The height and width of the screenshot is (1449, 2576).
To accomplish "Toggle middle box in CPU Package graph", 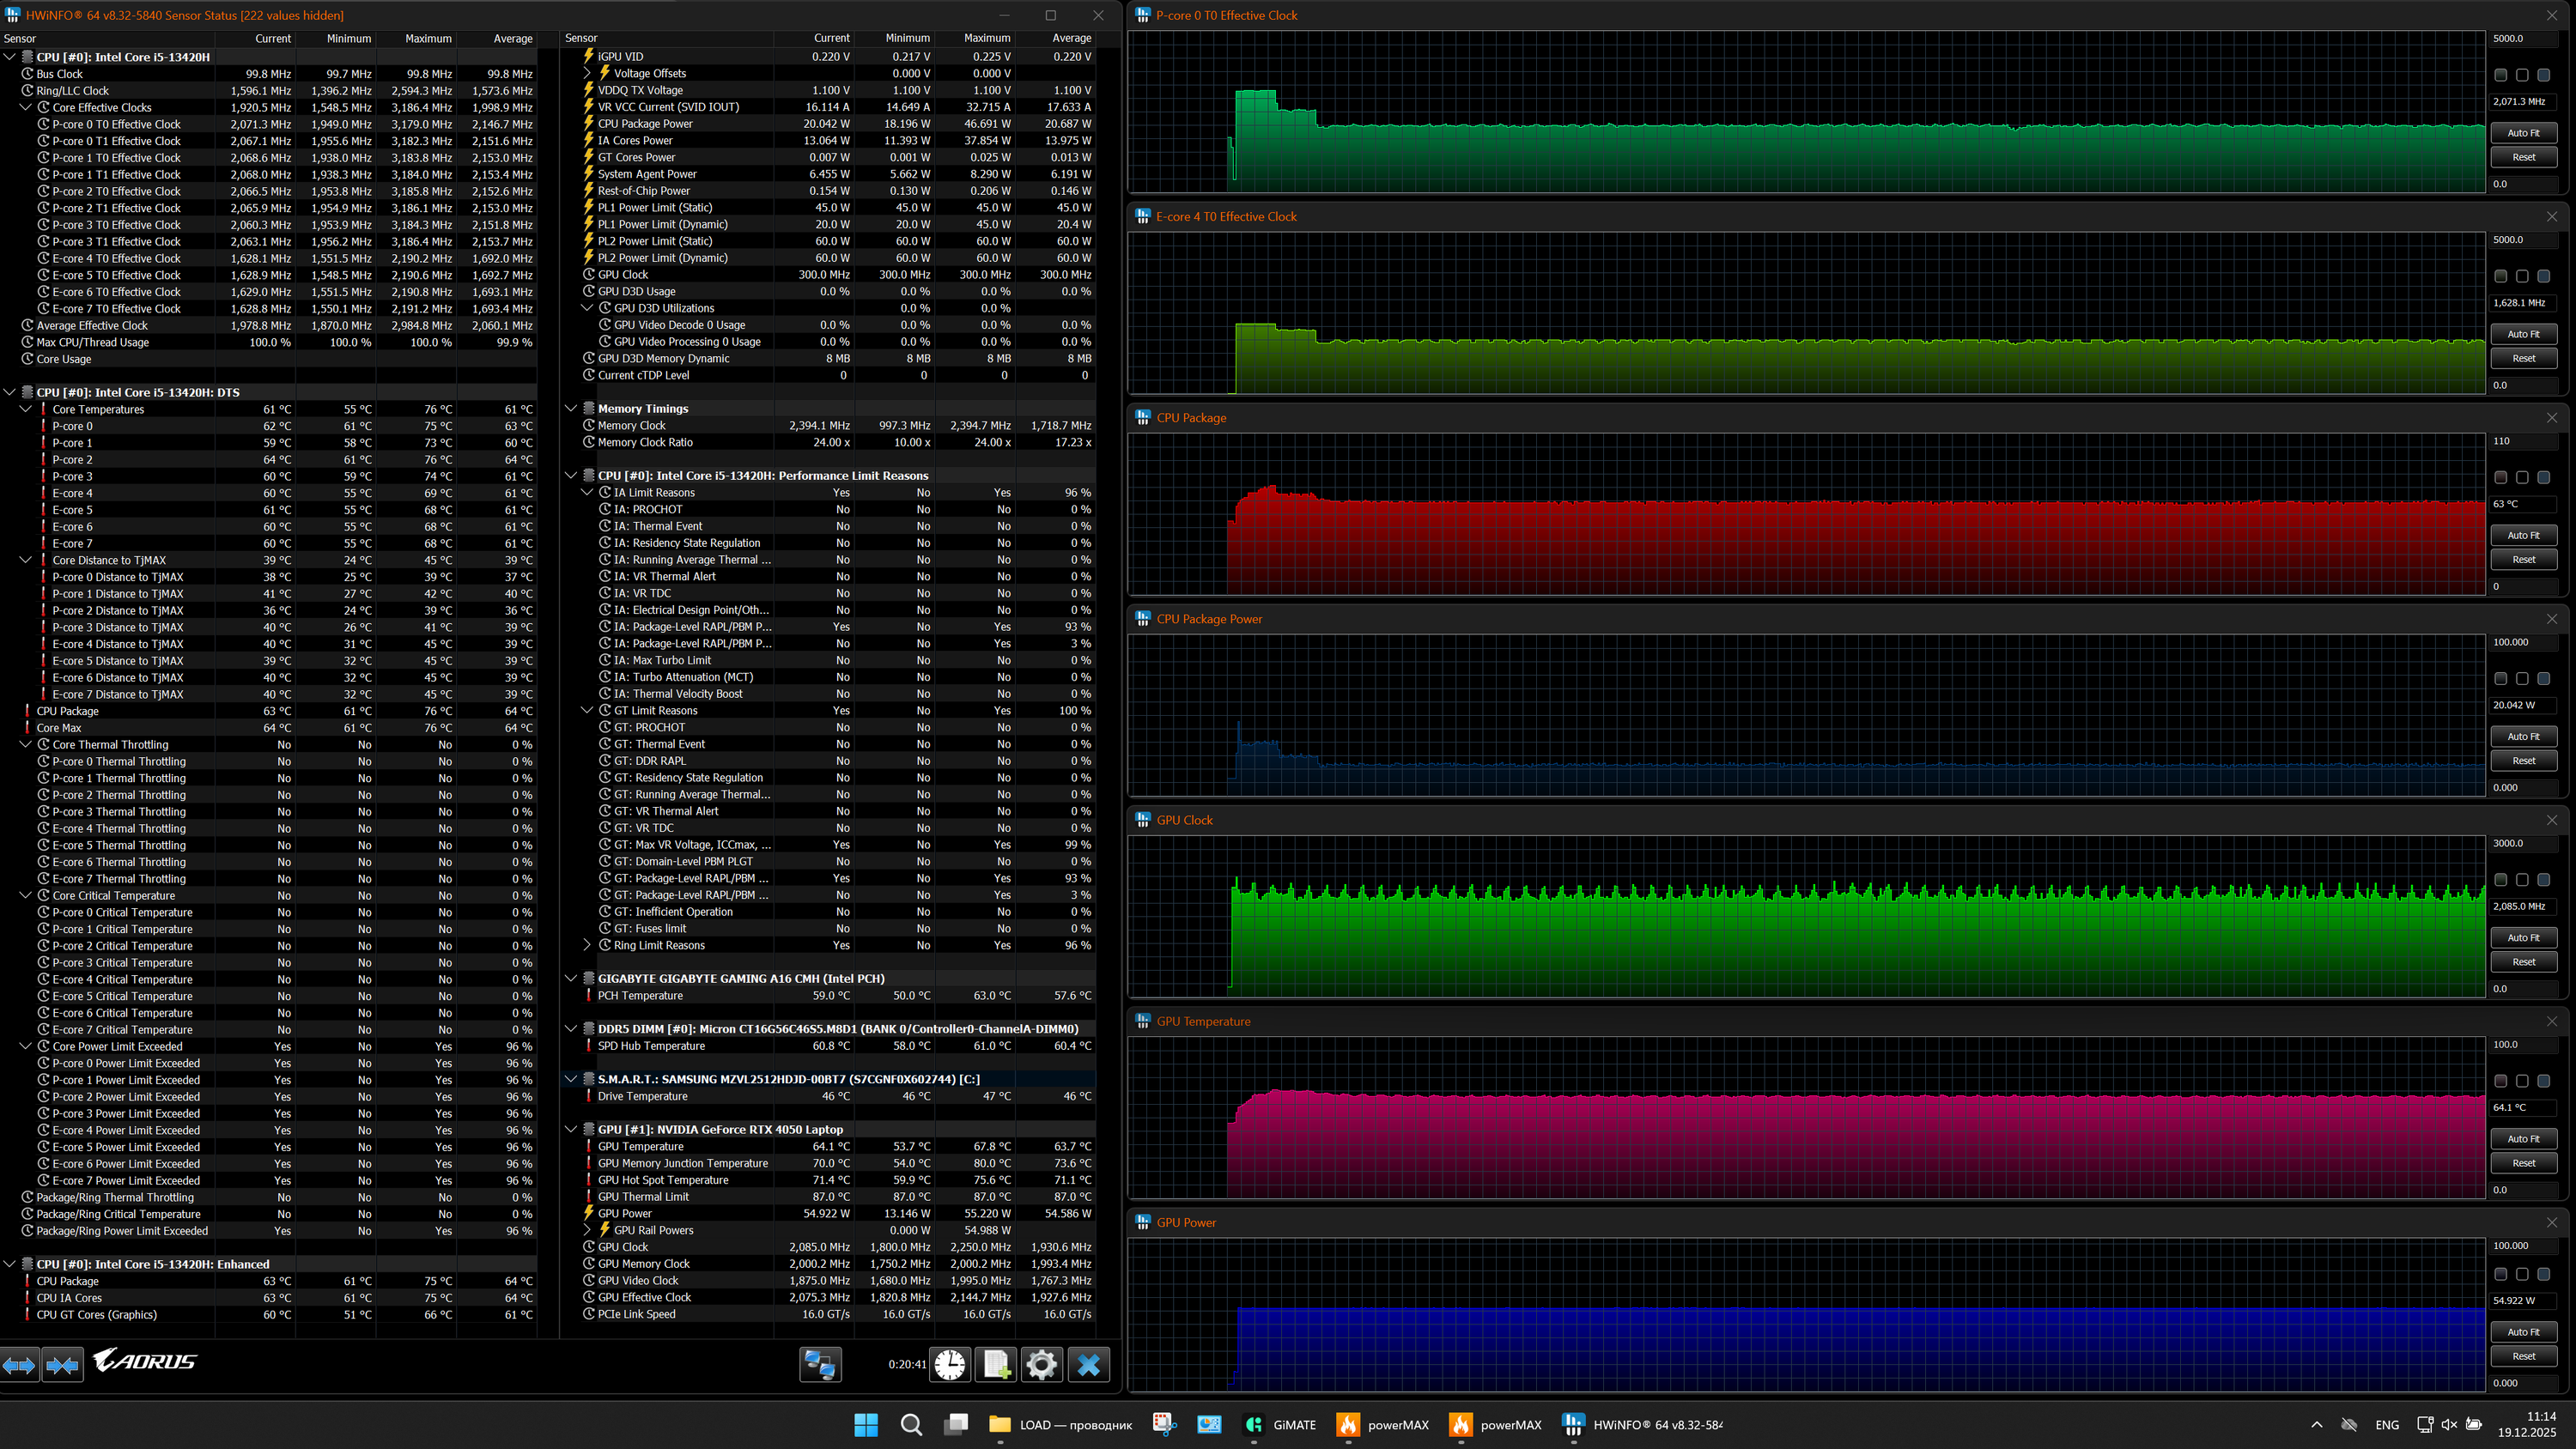I will click(2522, 478).
